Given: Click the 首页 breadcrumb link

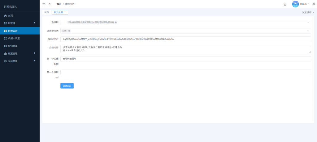Looking at the screenshot, I should tap(59, 4).
